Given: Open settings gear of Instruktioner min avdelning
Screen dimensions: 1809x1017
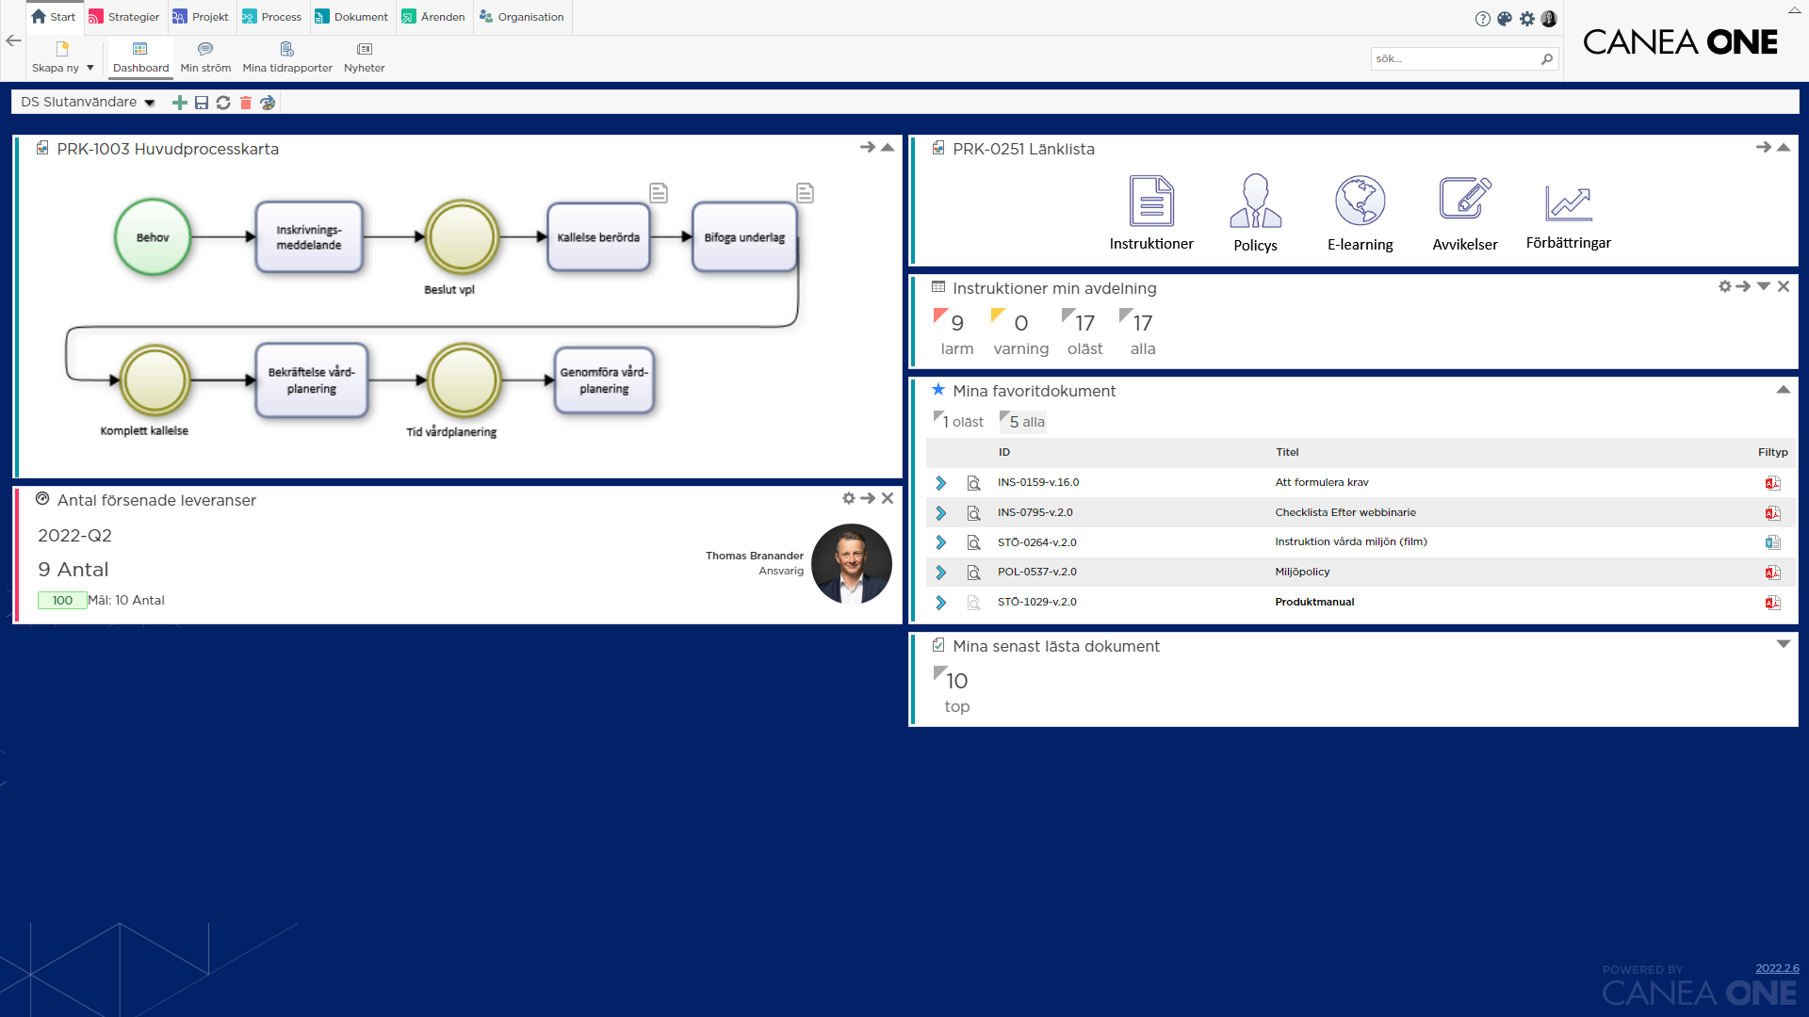Looking at the screenshot, I should [1724, 286].
